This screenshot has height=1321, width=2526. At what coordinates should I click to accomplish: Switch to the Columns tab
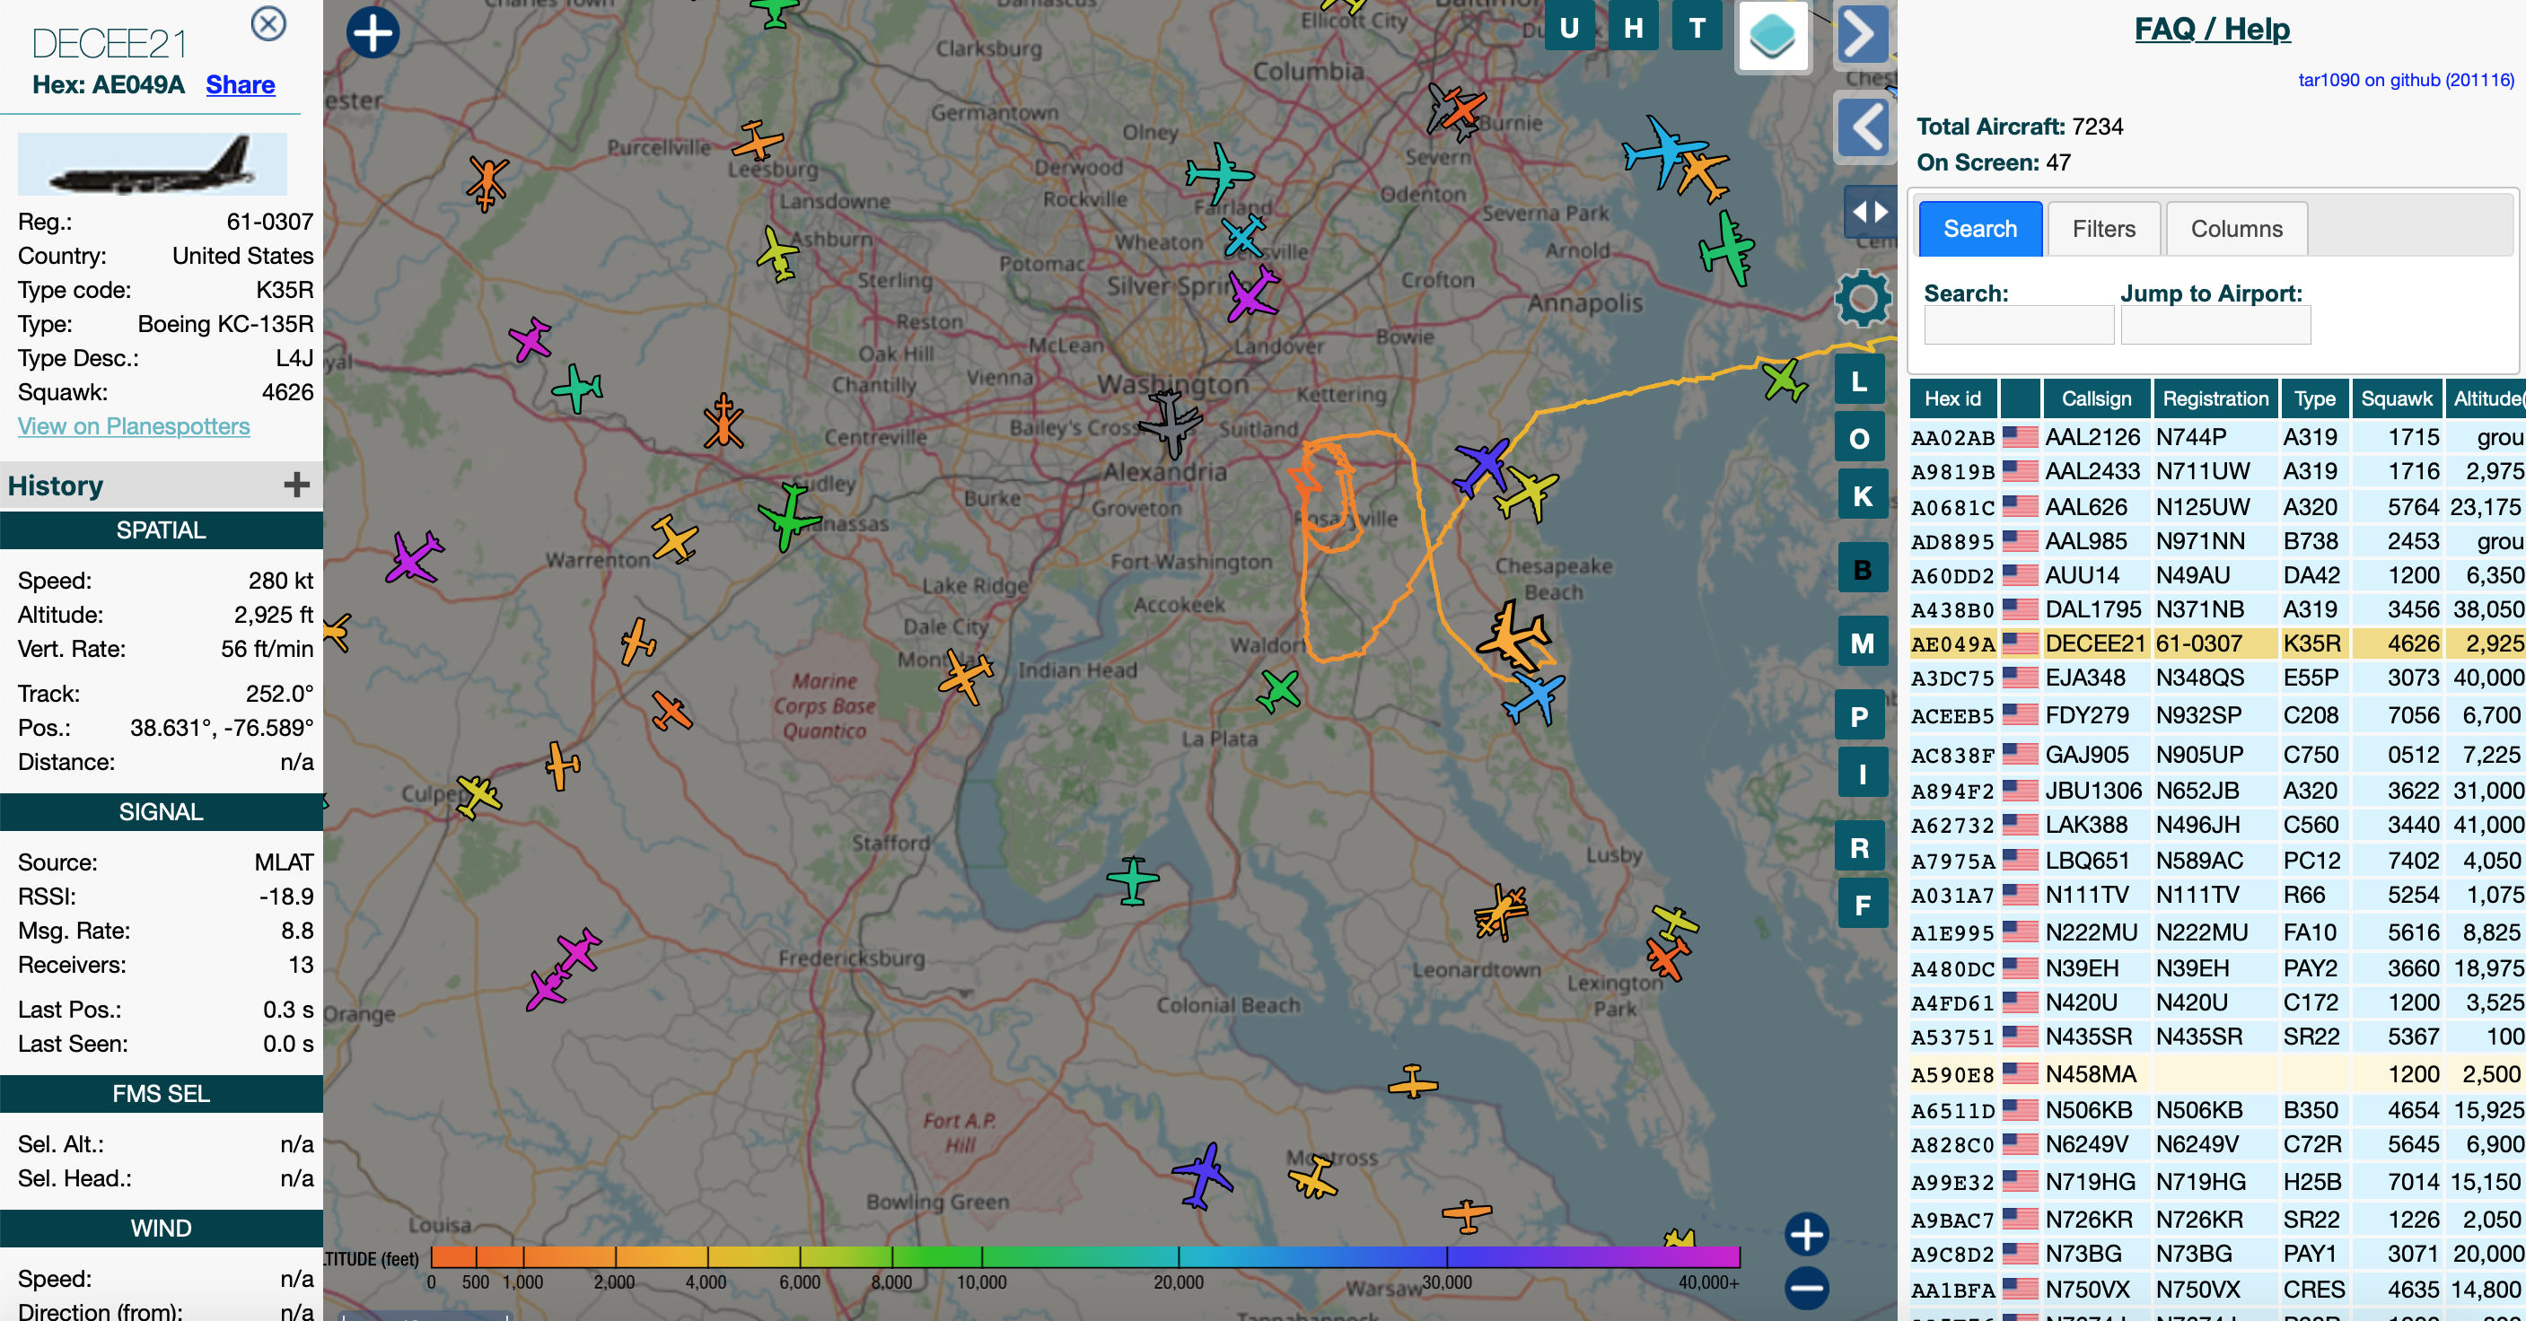coord(2236,228)
